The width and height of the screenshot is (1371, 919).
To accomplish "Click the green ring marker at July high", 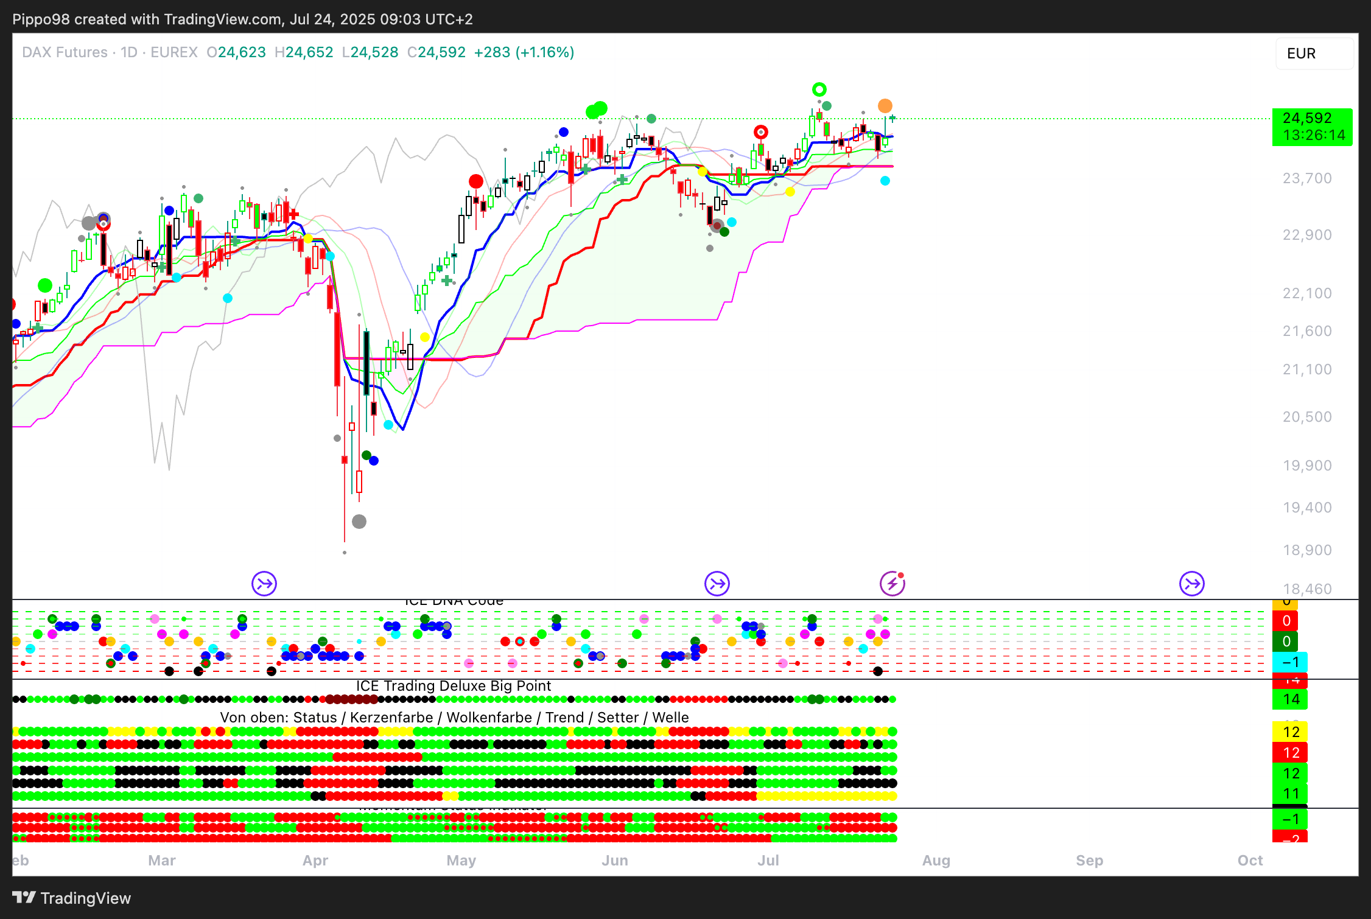I will [819, 90].
